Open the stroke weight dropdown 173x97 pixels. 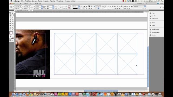click(79, 6)
